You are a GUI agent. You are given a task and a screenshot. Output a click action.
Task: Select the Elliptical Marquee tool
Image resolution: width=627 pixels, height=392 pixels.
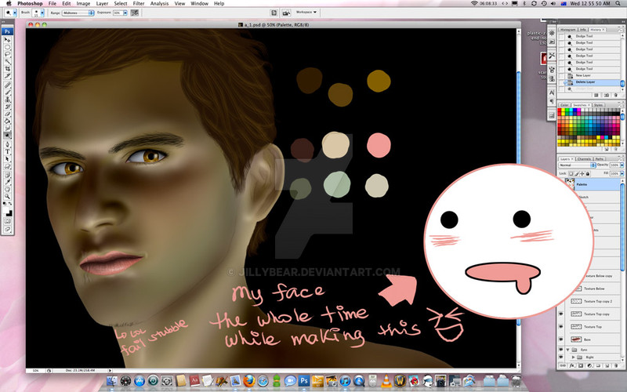(7, 47)
